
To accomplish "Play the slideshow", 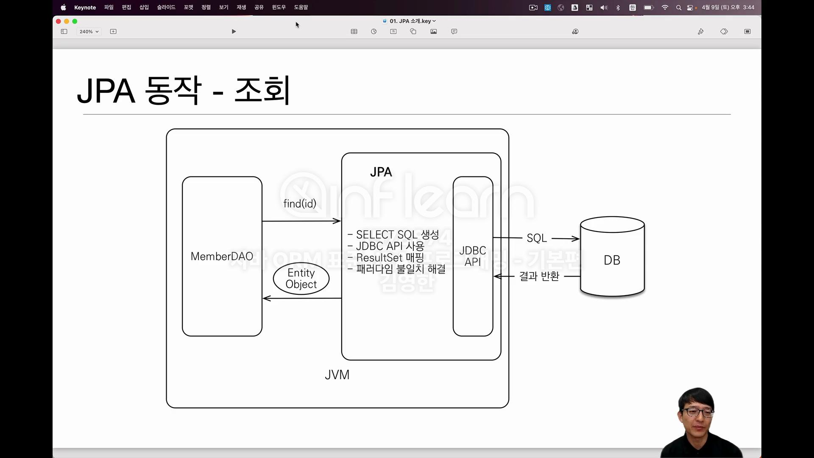I will (234, 31).
